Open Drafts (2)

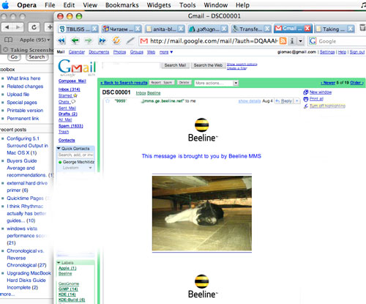[68, 114]
